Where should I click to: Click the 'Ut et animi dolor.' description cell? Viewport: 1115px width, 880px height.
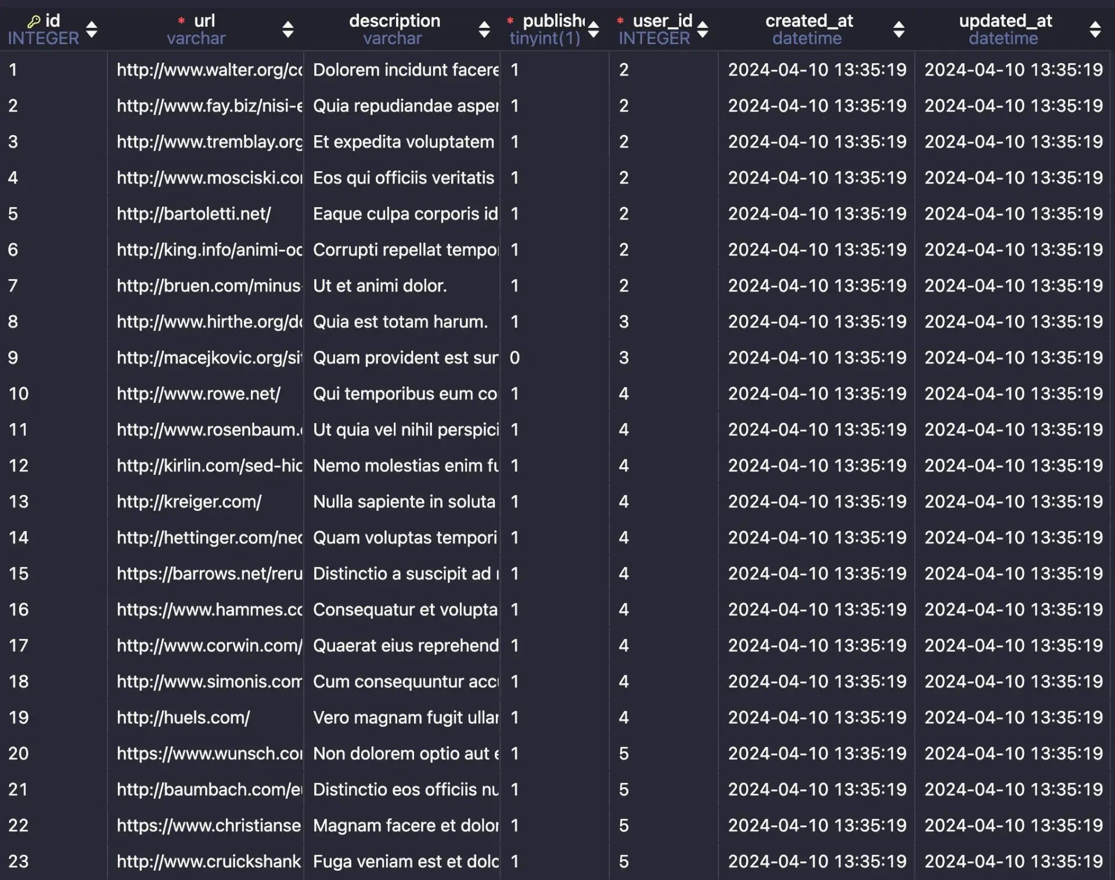coord(380,286)
